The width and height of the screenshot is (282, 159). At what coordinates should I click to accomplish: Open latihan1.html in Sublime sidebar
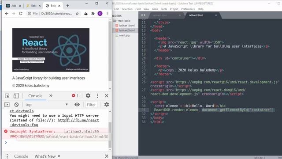(127, 26)
